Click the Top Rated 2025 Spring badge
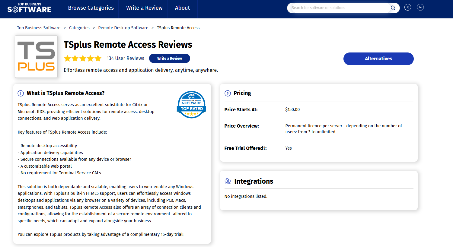The width and height of the screenshot is (453, 247). pyautogui.click(x=191, y=104)
